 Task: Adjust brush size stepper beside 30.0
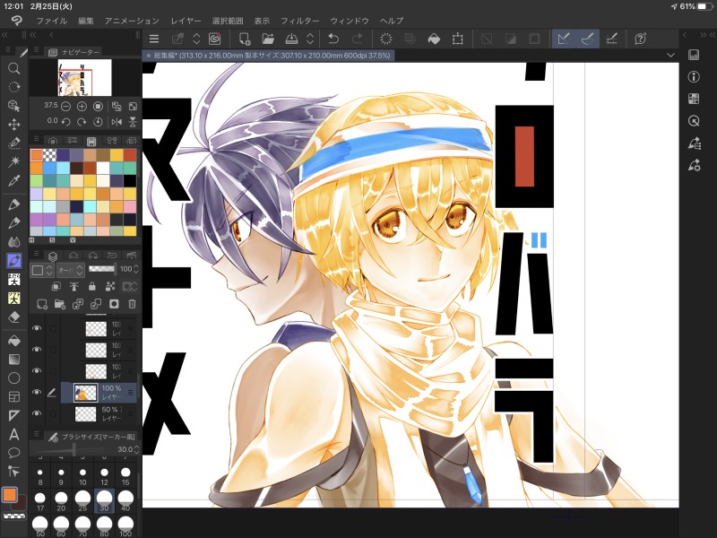pos(136,449)
